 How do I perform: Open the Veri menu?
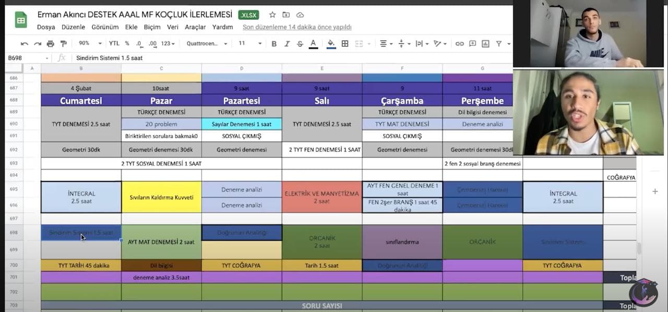[x=172, y=27]
